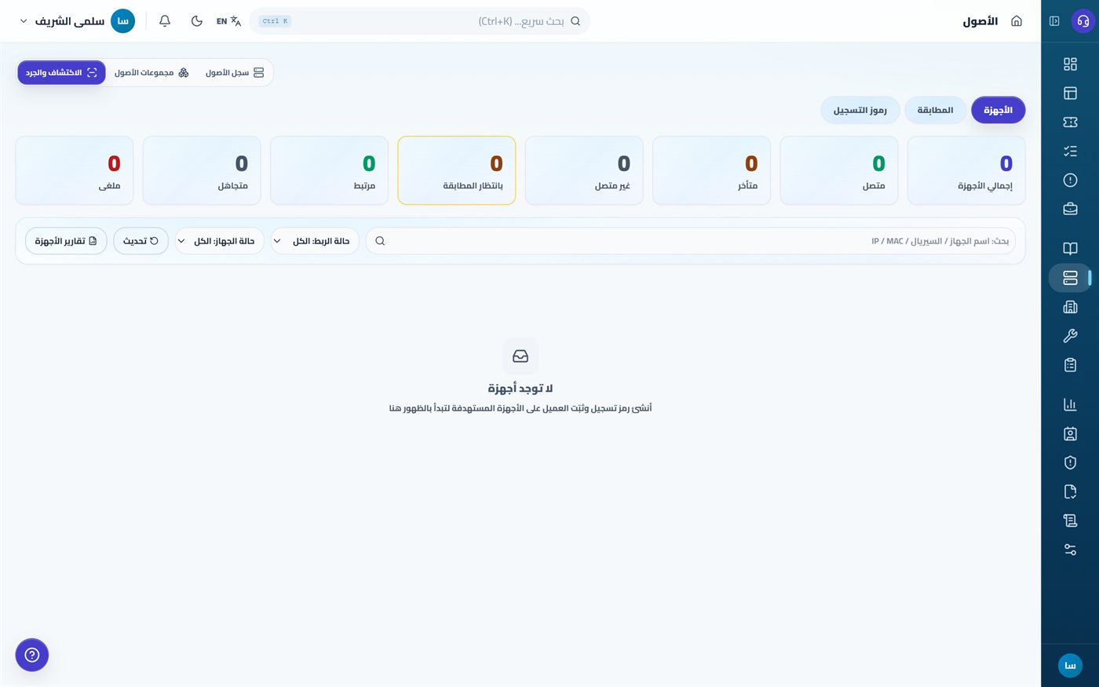The width and height of the screenshot is (1099, 687).
Task: Open the shield security sidebar icon
Action: pyautogui.click(x=1070, y=462)
